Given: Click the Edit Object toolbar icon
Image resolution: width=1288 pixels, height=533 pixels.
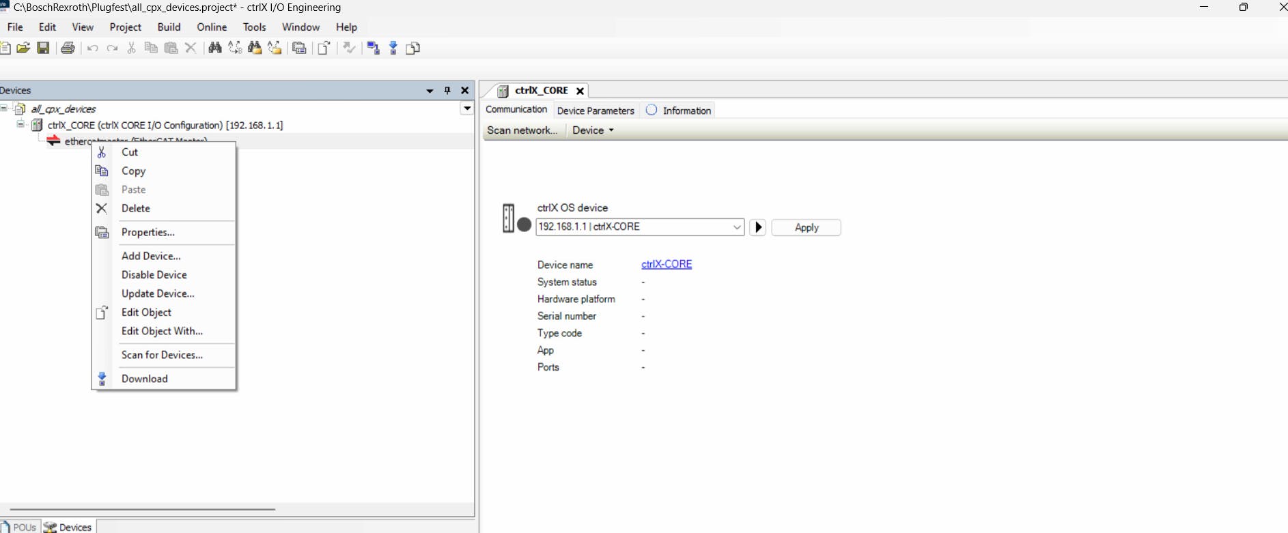Looking at the screenshot, I should 324,48.
